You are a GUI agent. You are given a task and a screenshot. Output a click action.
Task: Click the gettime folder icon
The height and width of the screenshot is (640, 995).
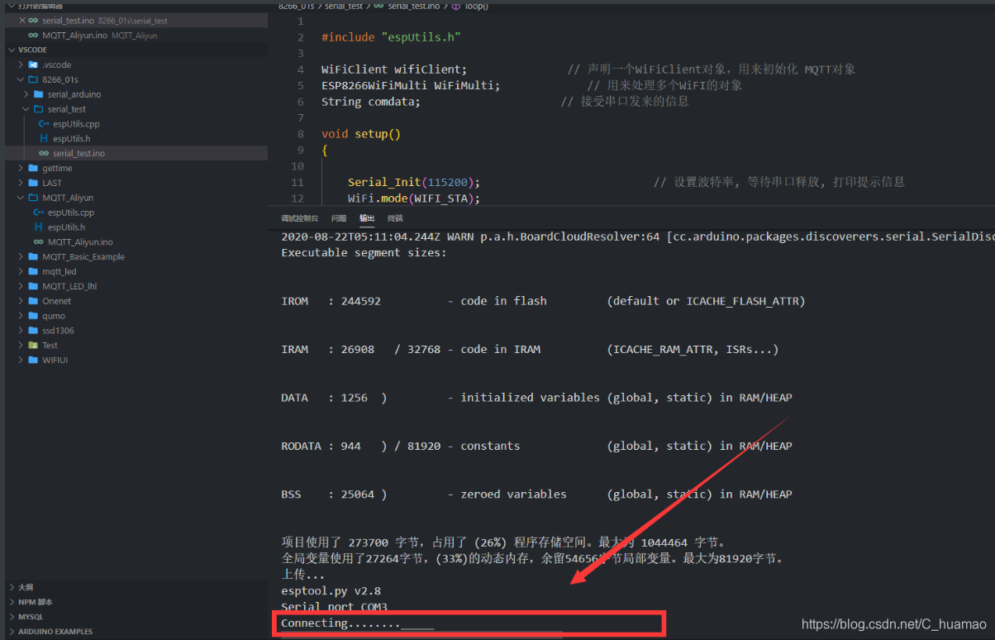(33, 168)
